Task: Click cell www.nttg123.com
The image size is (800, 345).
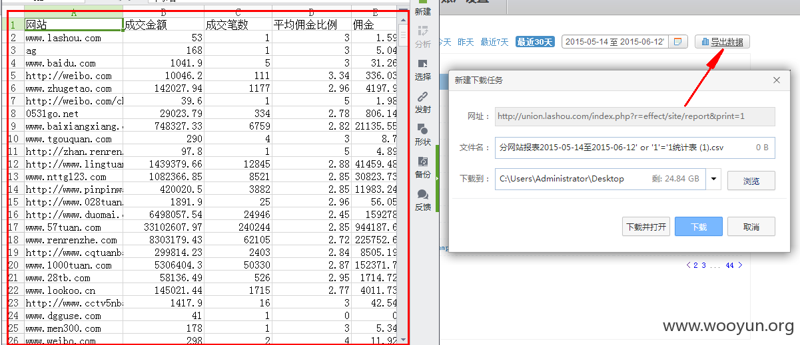Action: coord(73,177)
